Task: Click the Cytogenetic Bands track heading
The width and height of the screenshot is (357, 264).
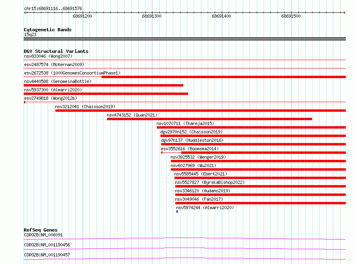Action: pyautogui.click(x=48, y=30)
